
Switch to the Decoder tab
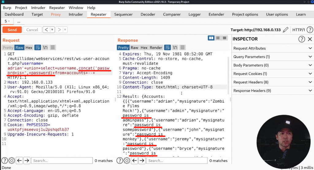point(148,15)
